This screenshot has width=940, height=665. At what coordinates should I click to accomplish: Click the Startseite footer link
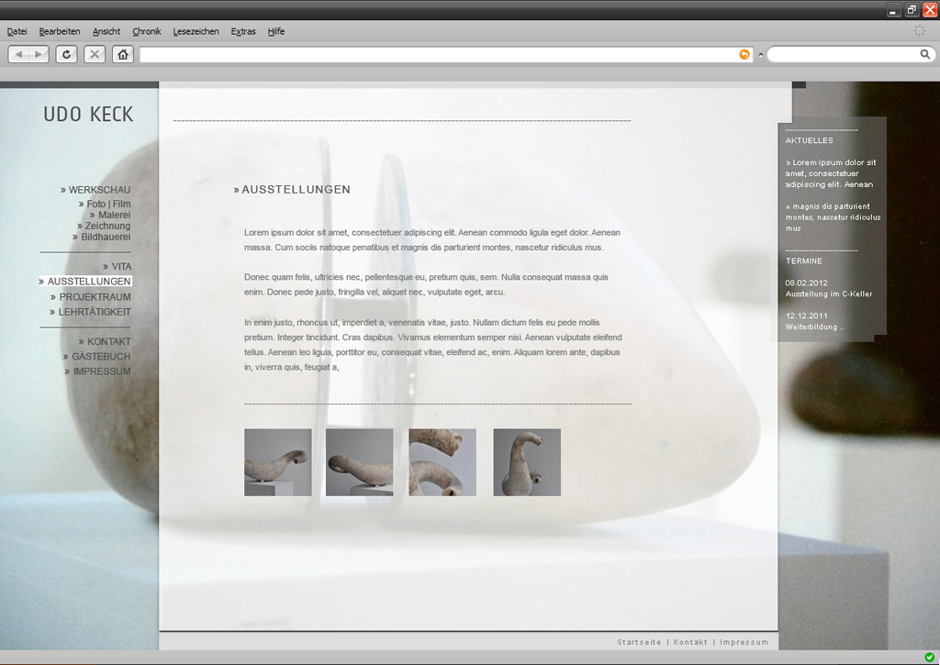click(638, 642)
